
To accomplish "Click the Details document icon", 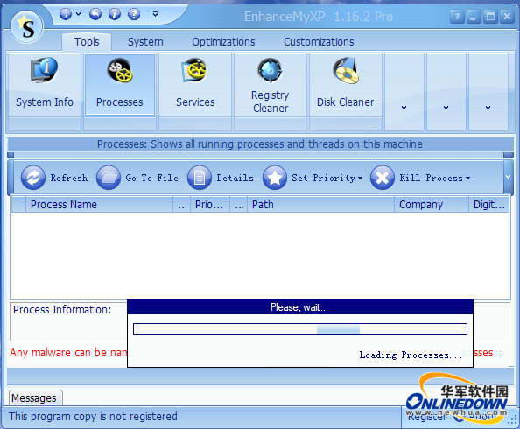I will [200, 178].
